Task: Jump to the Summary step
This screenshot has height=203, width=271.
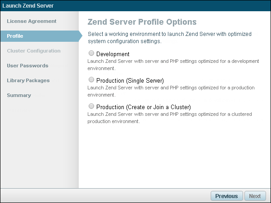Action: (x=19, y=95)
